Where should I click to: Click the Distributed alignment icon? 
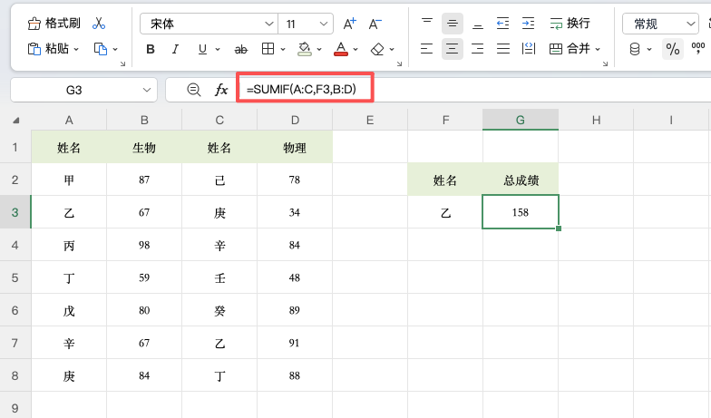pos(528,49)
